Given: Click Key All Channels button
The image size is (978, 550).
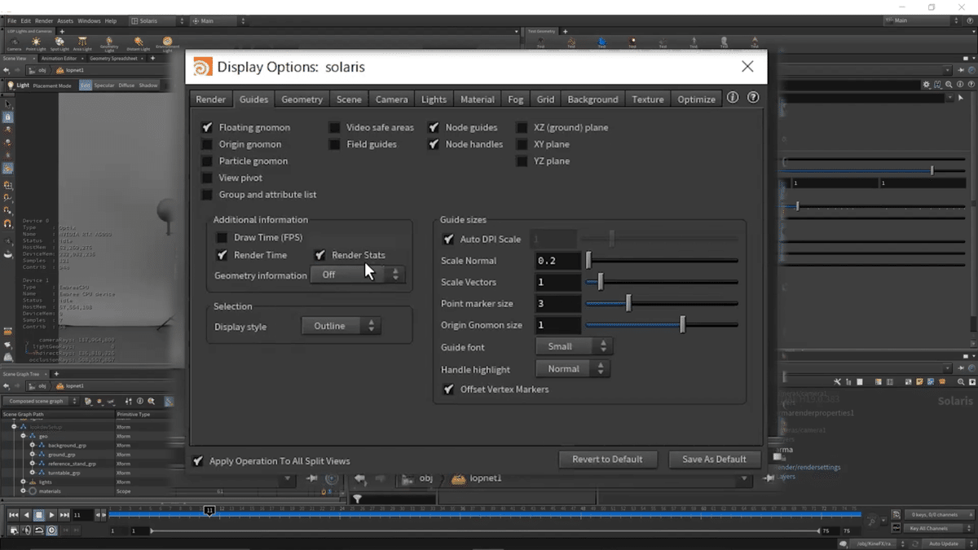Looking at the screenshot, I should [936, 529].
